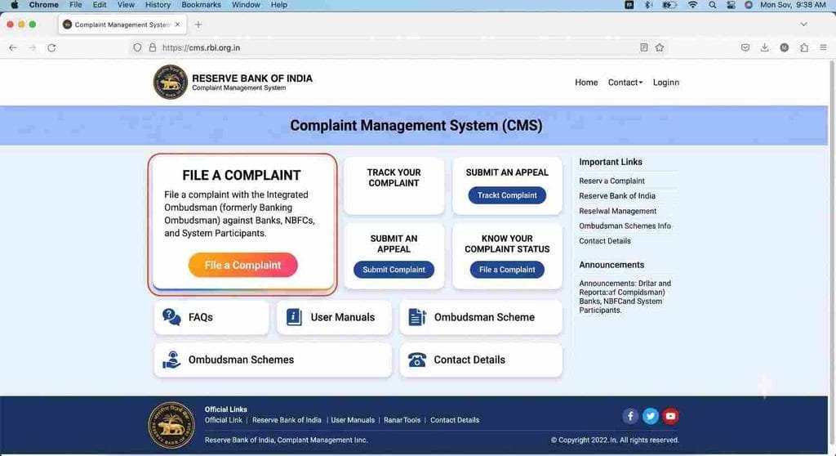Open Control Center icon in menu bar
836x456 pixels.
pyautogui.click(x=731, y=5)
